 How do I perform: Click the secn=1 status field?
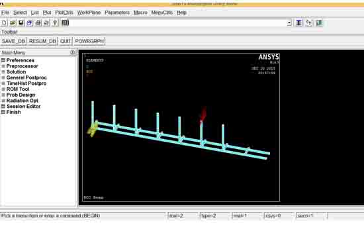point(312,216)
